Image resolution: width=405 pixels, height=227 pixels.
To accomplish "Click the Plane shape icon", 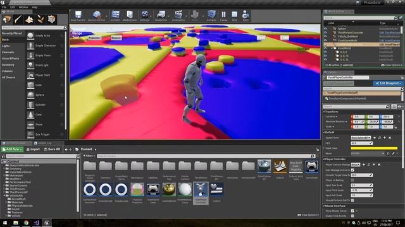I will point(30,124).
